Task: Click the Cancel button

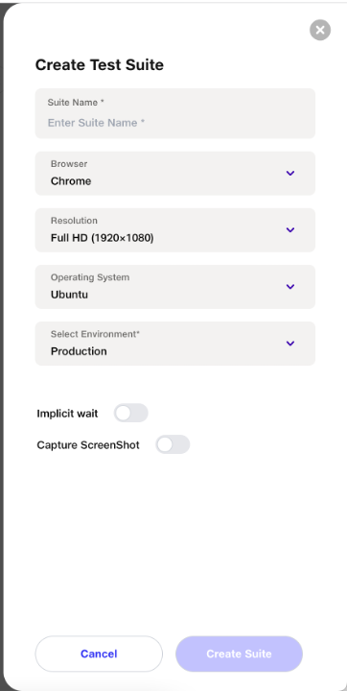Action: (x=99, y=654)
